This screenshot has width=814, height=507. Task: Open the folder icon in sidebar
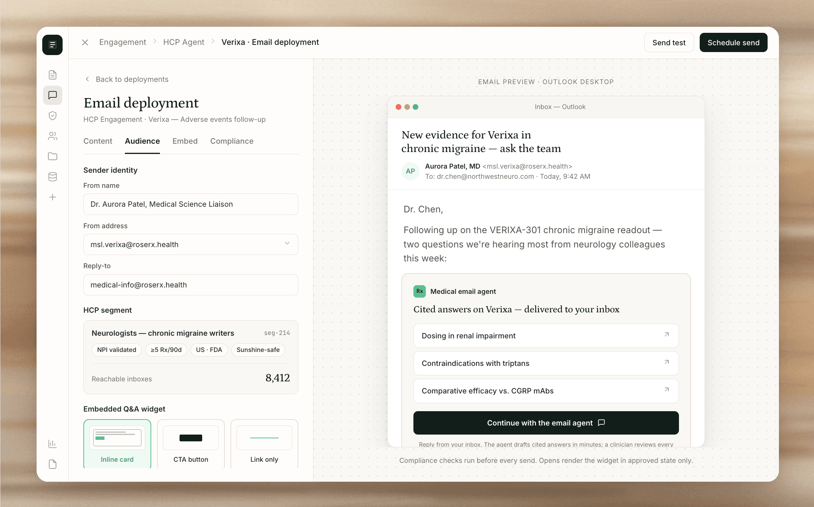click(x=52, y=156)
